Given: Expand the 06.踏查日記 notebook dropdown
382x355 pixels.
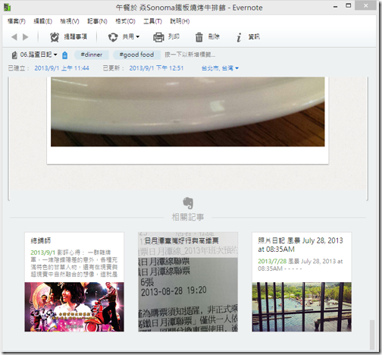Looking at the screenshot, I should click(x=55, y=55).
